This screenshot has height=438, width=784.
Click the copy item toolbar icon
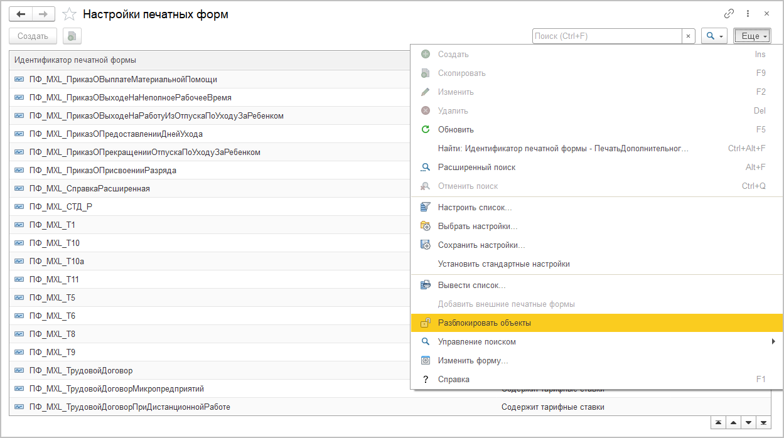[73, 36]
